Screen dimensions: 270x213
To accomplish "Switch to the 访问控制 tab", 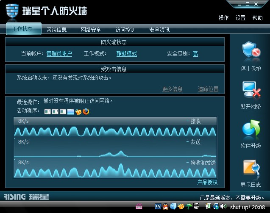I will point(125,30).
